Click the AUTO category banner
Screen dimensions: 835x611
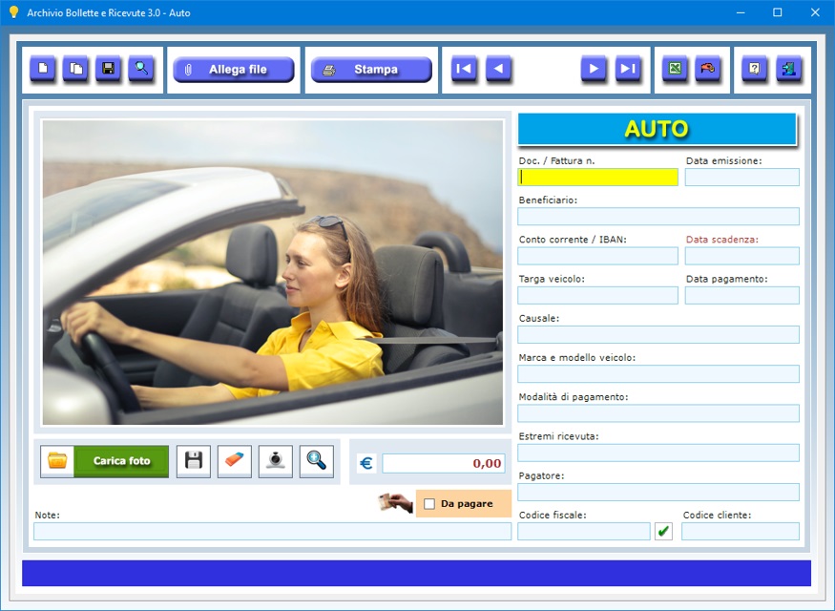point(658,129)
